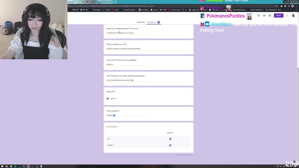Open File Explorer from the taskbar
The image size is (299, 168).
7,166
